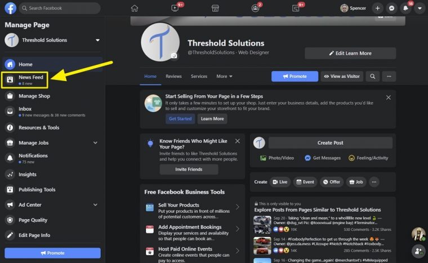Click the View as Visitor button

pyautogui.click(x=342, y=77)
